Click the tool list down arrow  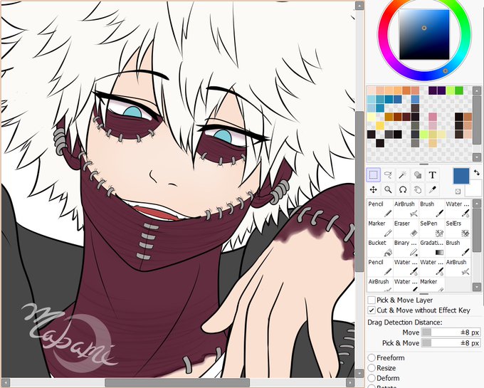click(x=477, y=287)
